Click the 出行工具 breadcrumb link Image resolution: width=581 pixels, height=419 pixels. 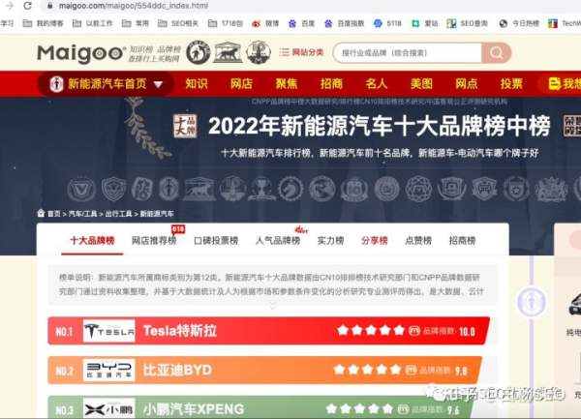click(118, 214)
